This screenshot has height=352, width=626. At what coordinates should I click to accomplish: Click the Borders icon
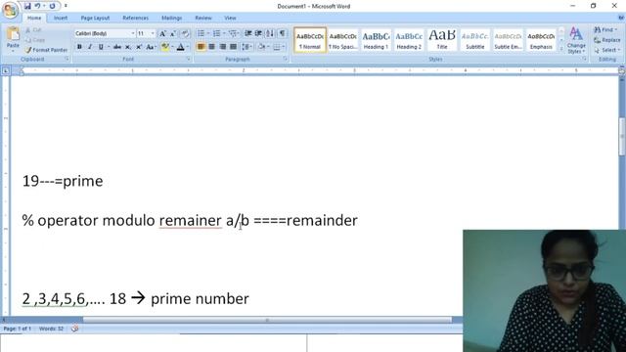tap(277, 47)
